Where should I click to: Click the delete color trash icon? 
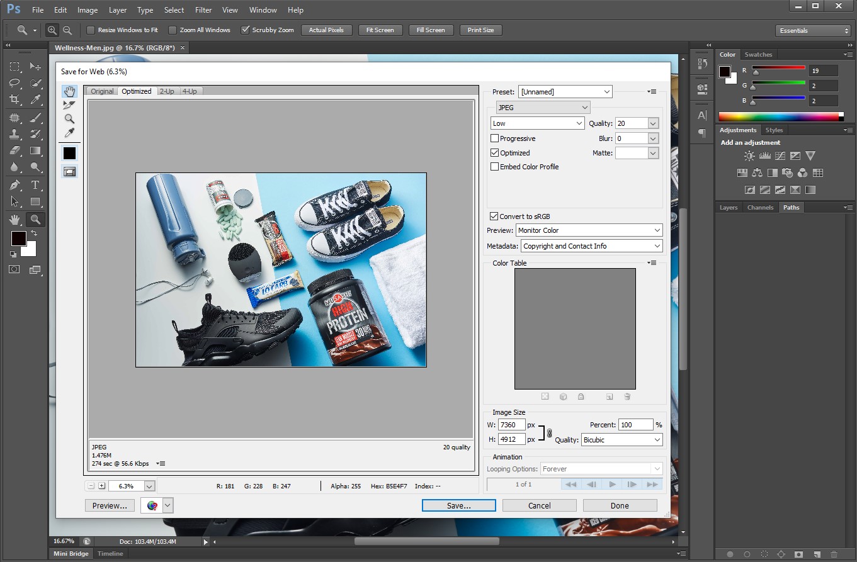[x=627, y=396]
